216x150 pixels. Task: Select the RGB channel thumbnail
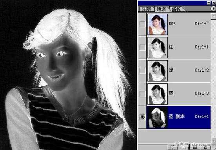[x=158, y=24]
